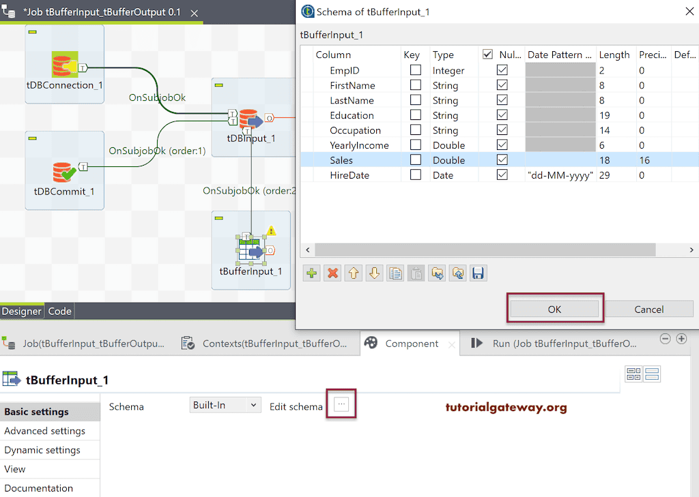
Task: Click the green plus add-column icon
Action: point(311,273)
